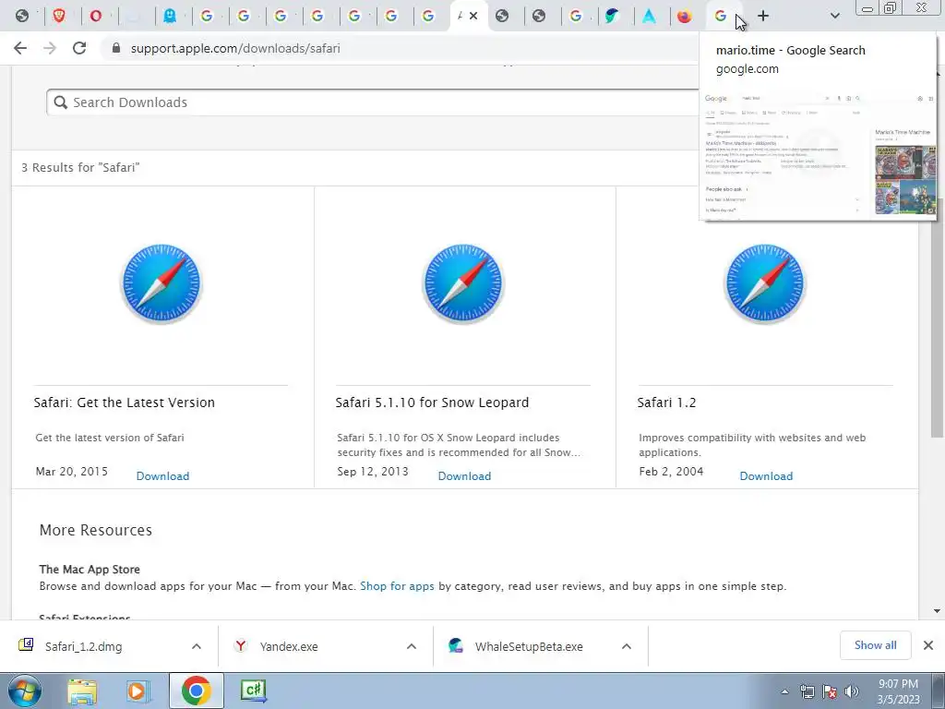Click the Yandex.exe file icon
The width and height of the screenshot is (945, 709).
(x=241, y=645)
